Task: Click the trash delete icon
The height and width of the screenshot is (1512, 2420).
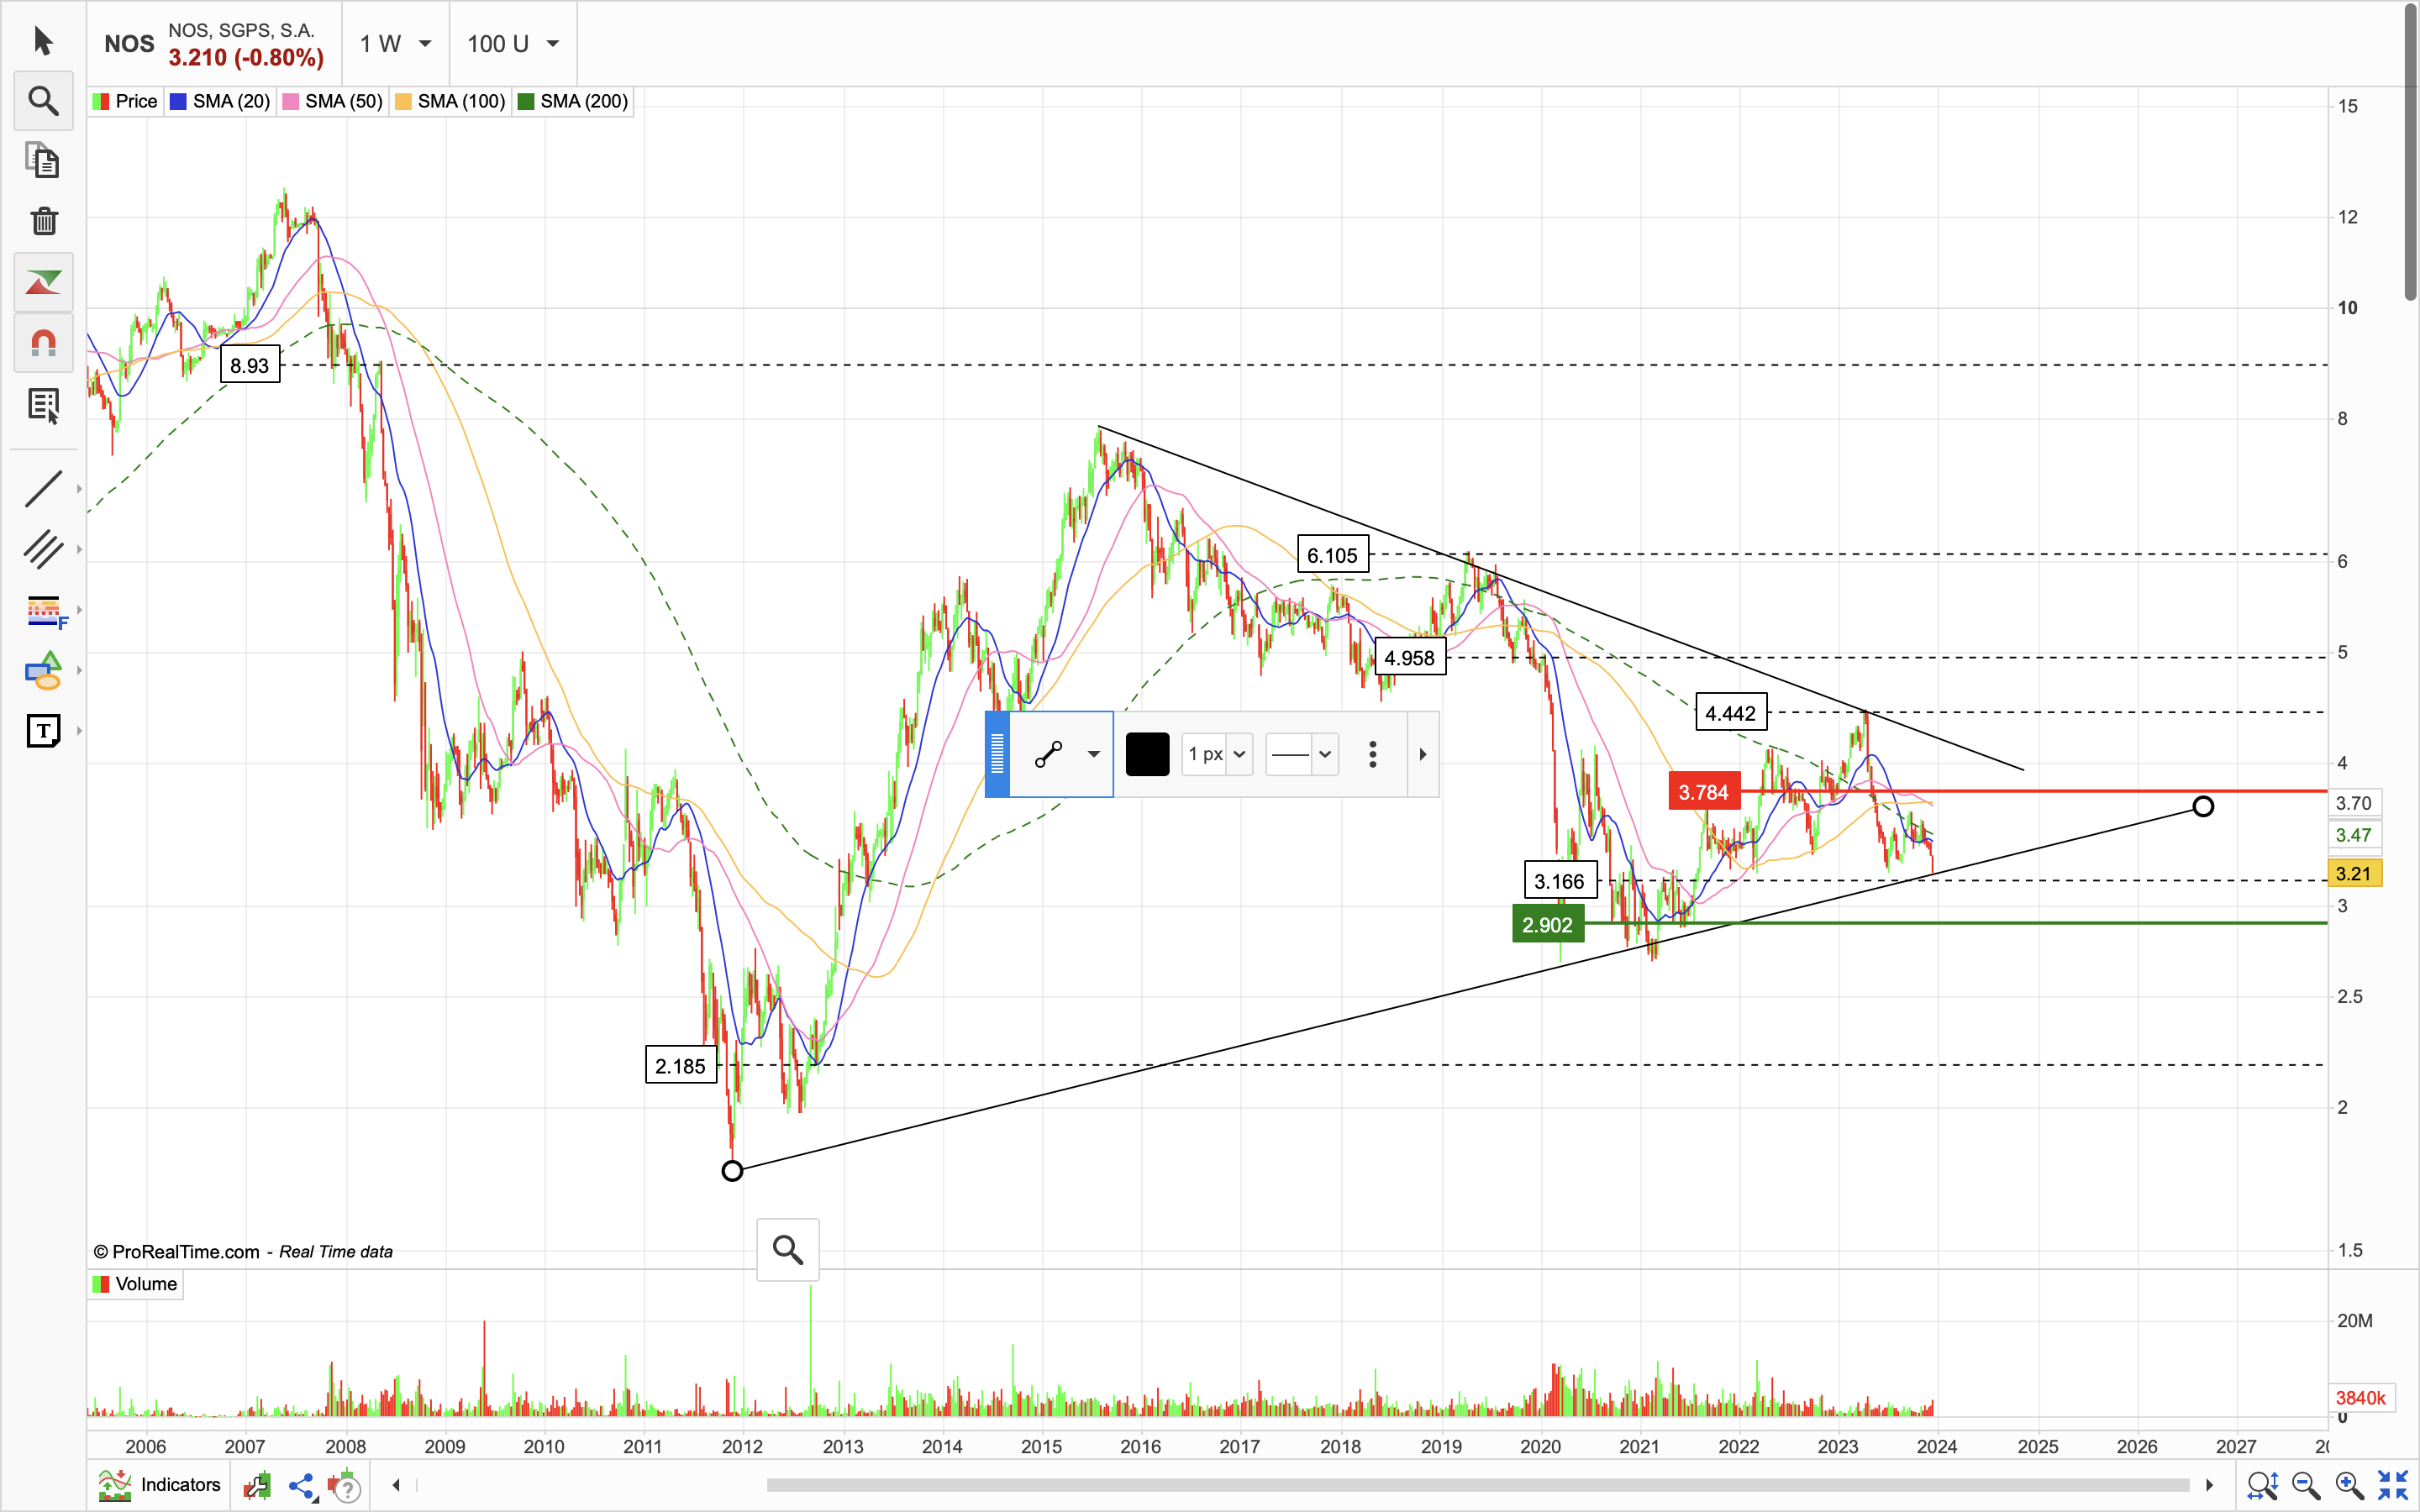Action: pyautogui.click(x=43, y=221)
